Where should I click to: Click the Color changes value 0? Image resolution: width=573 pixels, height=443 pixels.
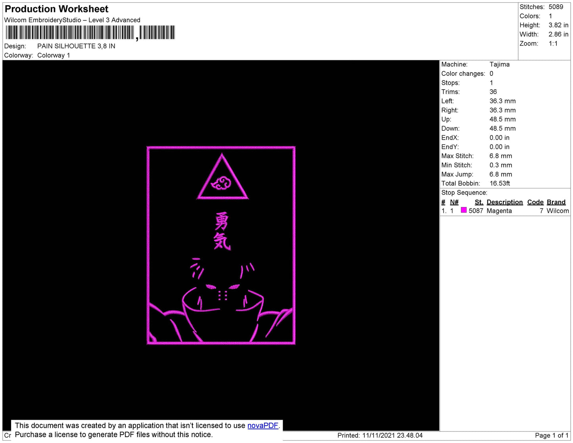[x=491, y=73]
